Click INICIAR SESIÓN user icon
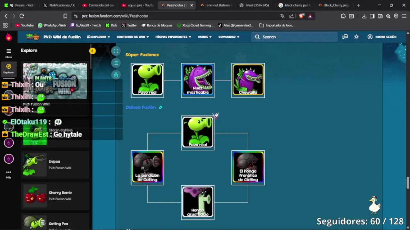410x230 pixels. [x=370, y=37]
